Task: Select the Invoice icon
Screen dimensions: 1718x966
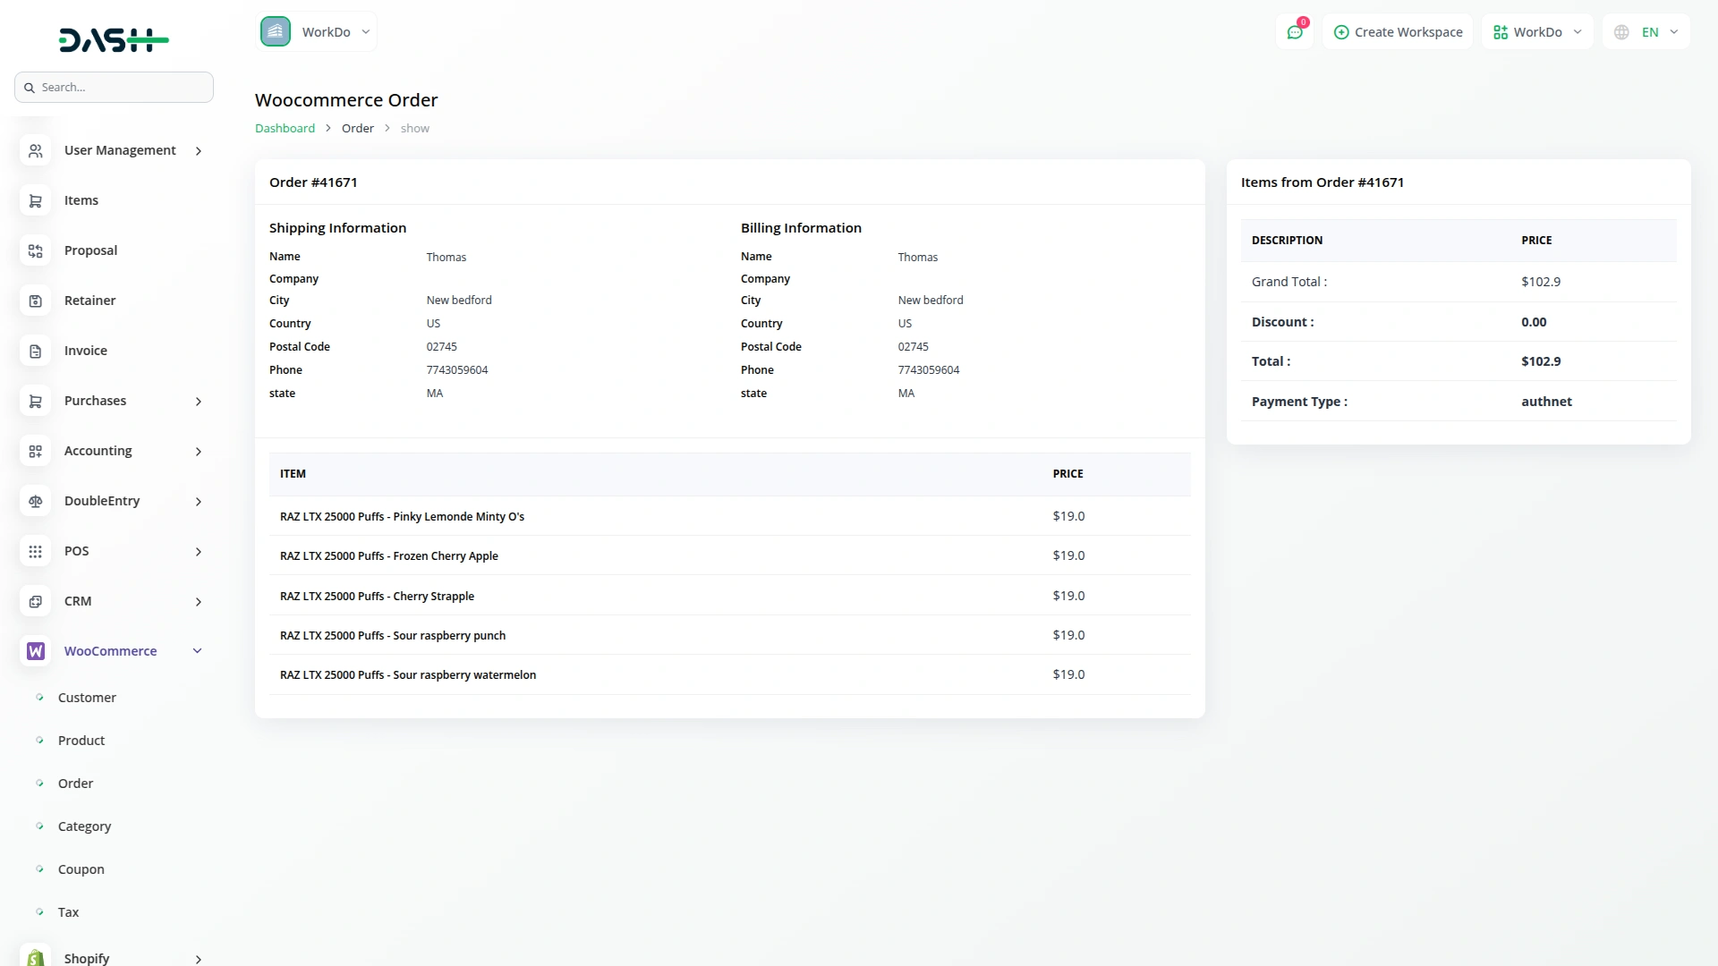Action: [35, 351]
